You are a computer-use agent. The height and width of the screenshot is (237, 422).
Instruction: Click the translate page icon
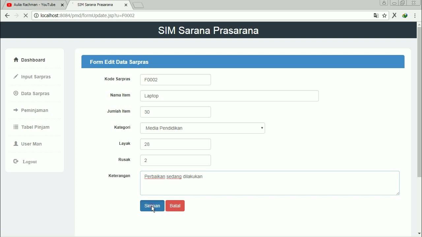pyautogui.click(x=376, y=15)
